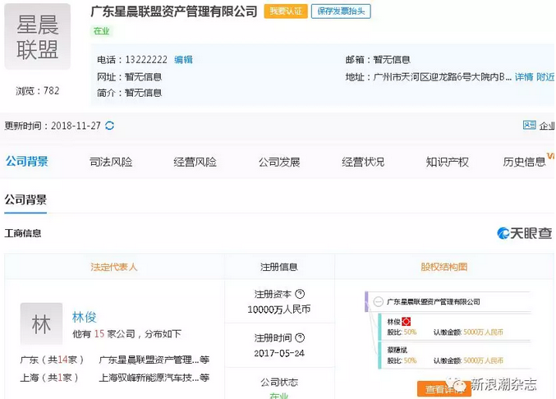
Task: Click the 查看详情 orange button
Action: (x=444, y=389)
